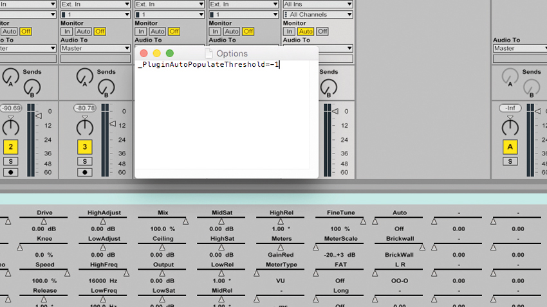Screen dimensions: 547x307
Task: Toggle track 3 activator button
Action: 85,147
